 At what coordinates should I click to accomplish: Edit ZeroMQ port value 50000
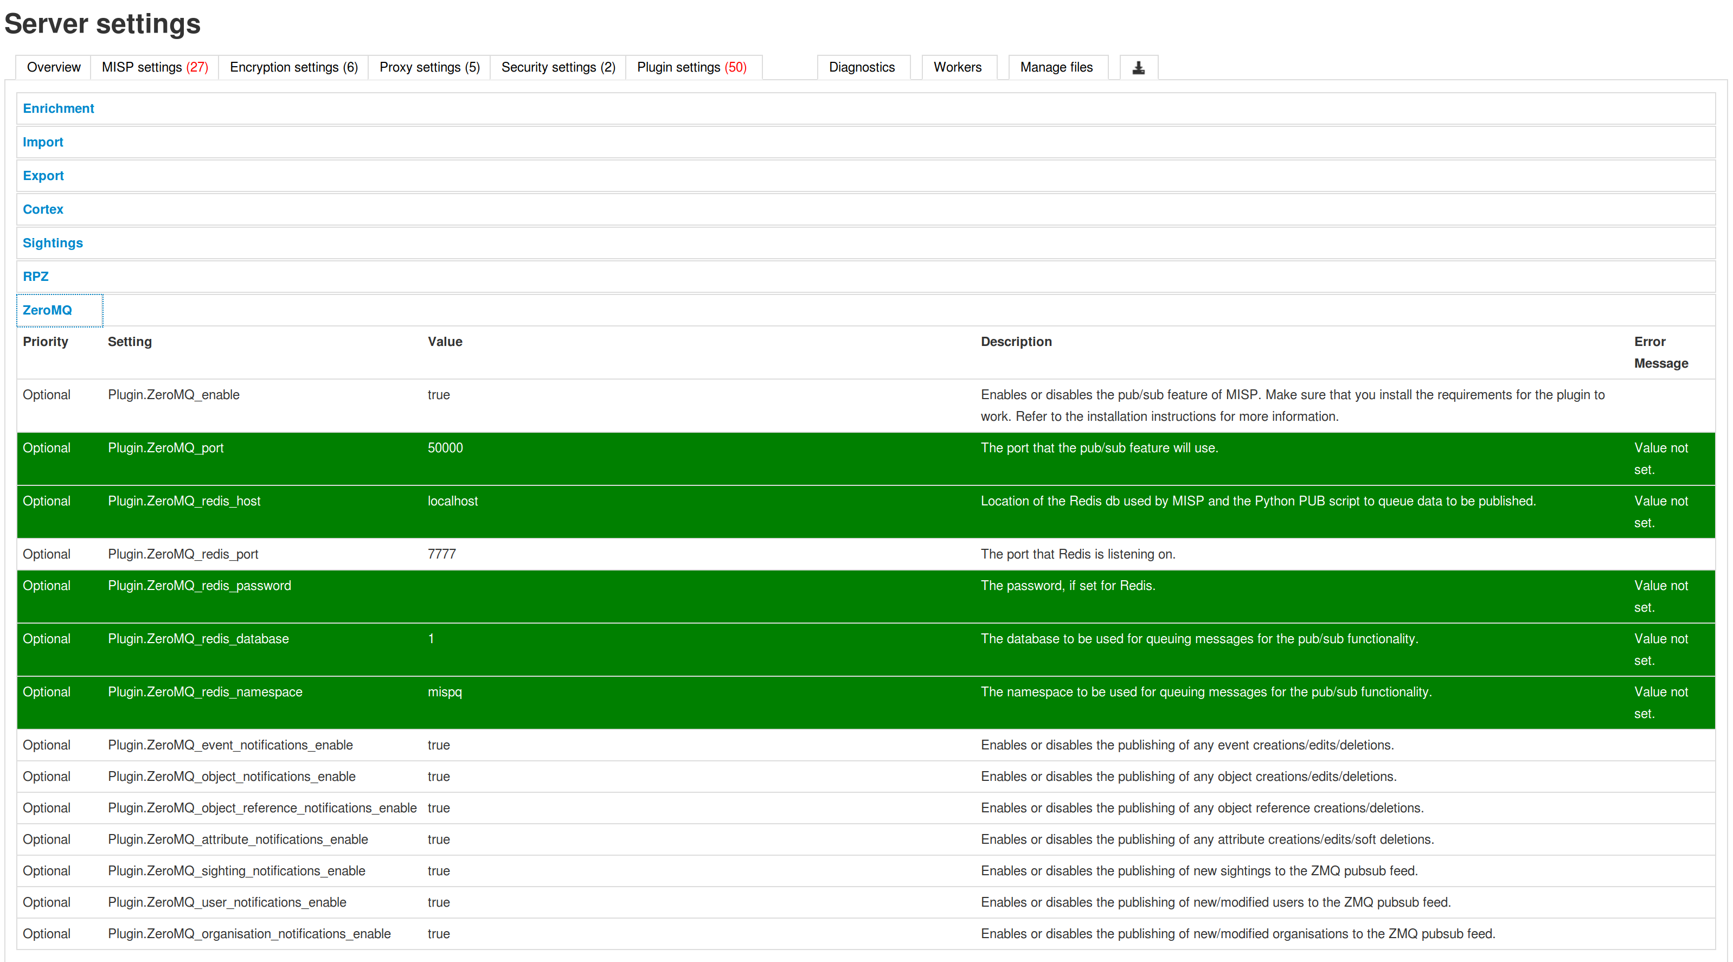pyautogui.click(x=445, y=448)
